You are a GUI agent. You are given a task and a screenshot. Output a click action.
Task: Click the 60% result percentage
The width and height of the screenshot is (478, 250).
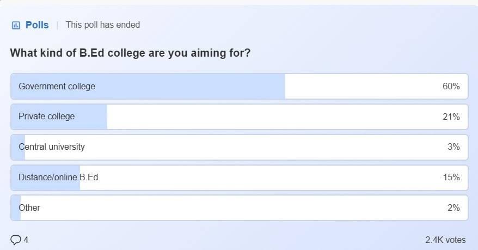click(x=451, y=87)
